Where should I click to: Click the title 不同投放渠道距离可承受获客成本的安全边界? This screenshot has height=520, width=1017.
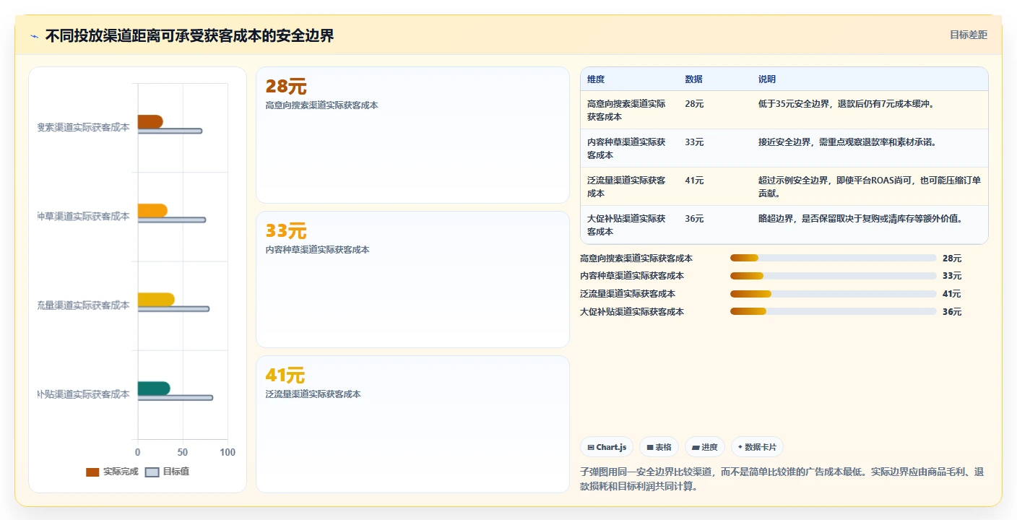pos(190,36)
